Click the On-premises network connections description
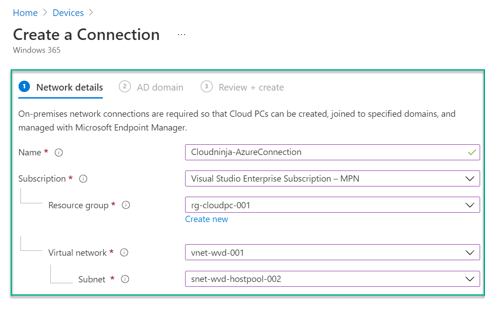Image resolution: width=485 pixels, height=317 pixels. point(237,121)
